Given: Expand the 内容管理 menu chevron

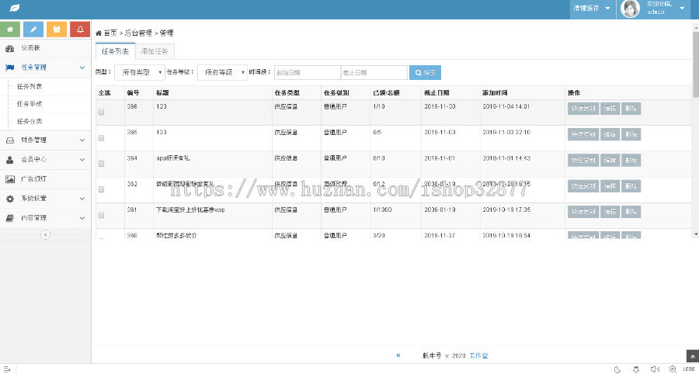Looking at the screenshot, I should (82, 218).
